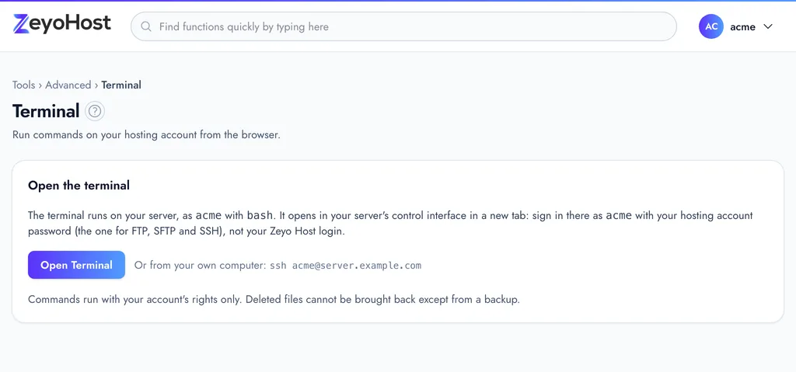Click the AC account avatar

[x=710, y=26]
